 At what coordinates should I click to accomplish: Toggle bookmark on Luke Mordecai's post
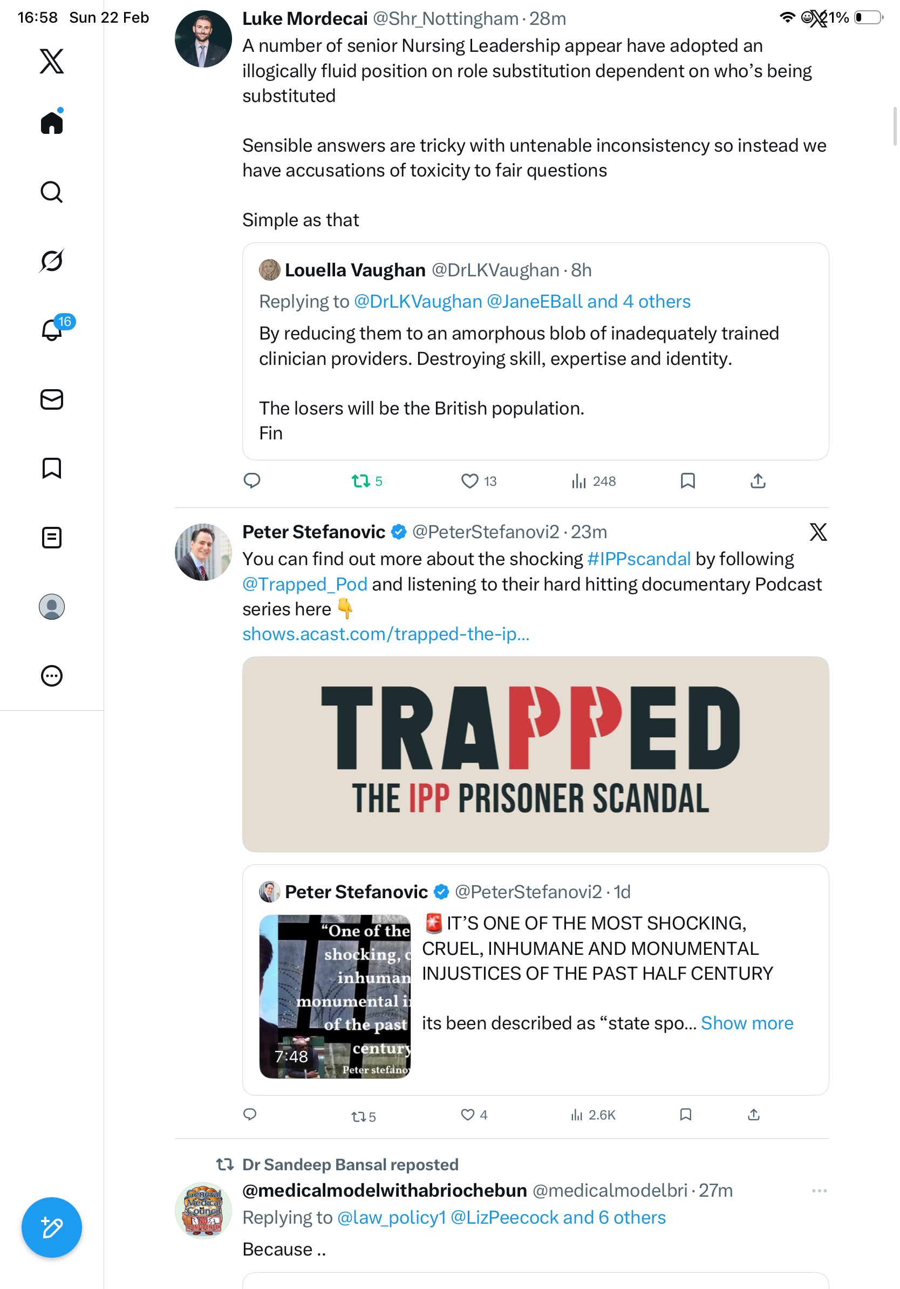coord(687,481)
